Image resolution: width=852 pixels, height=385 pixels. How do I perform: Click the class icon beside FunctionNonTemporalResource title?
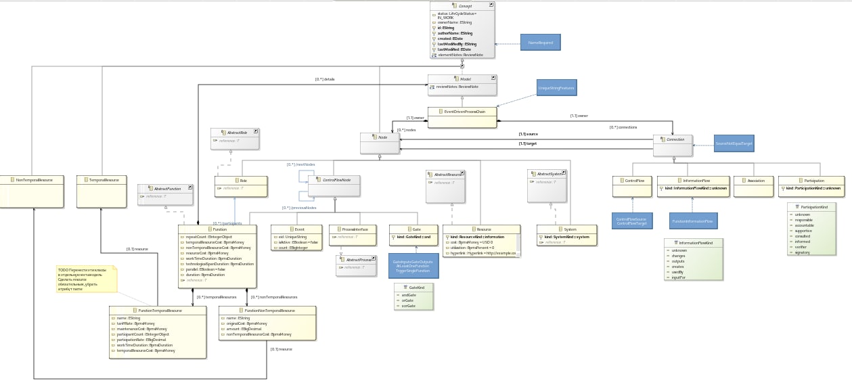(x=241, y=310)
